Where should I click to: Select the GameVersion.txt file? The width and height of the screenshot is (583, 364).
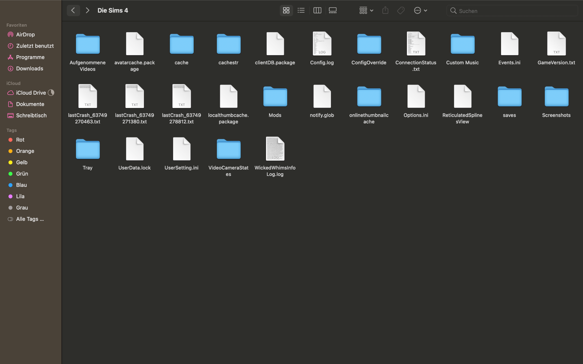click(x=556, y=44)
